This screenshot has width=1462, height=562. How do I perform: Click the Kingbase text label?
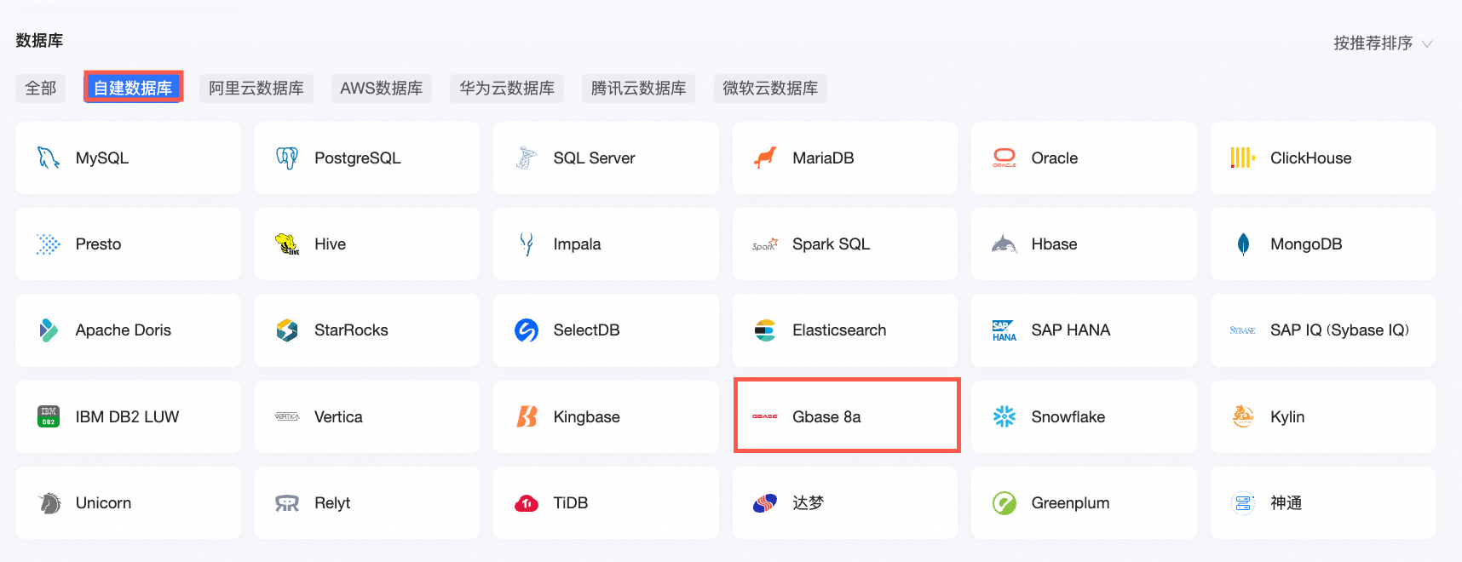(587, 417)
